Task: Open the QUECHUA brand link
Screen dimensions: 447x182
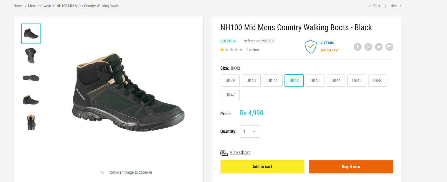Action: pyautogui.click(x=228, y=41)
